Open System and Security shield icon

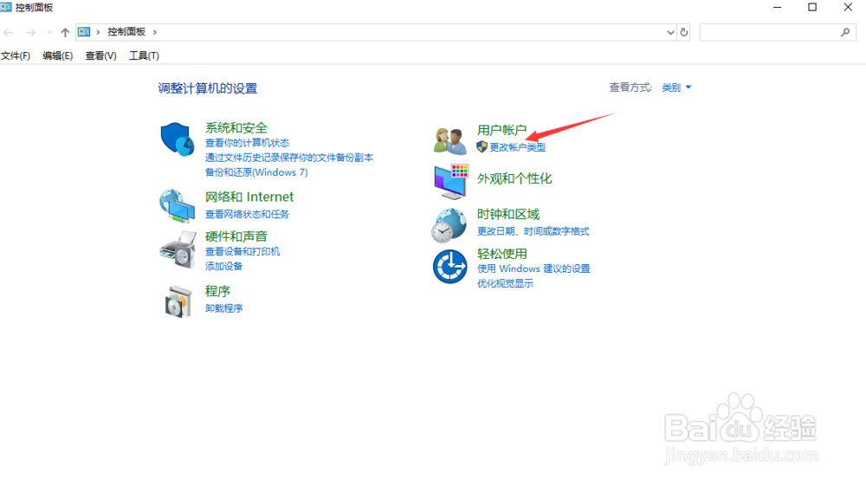[x=178, y=139]
